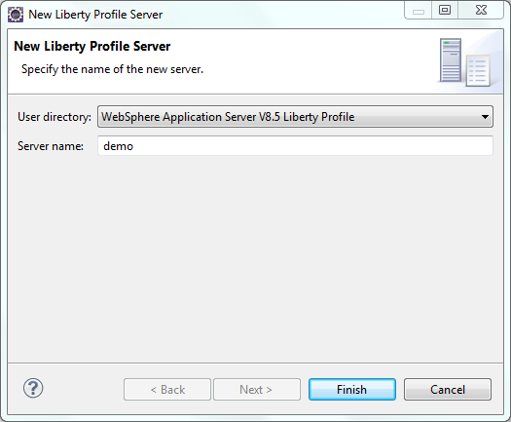Click the disabled Next button
This screenshot has width=511, height=422.
click(x=257, y=389)
